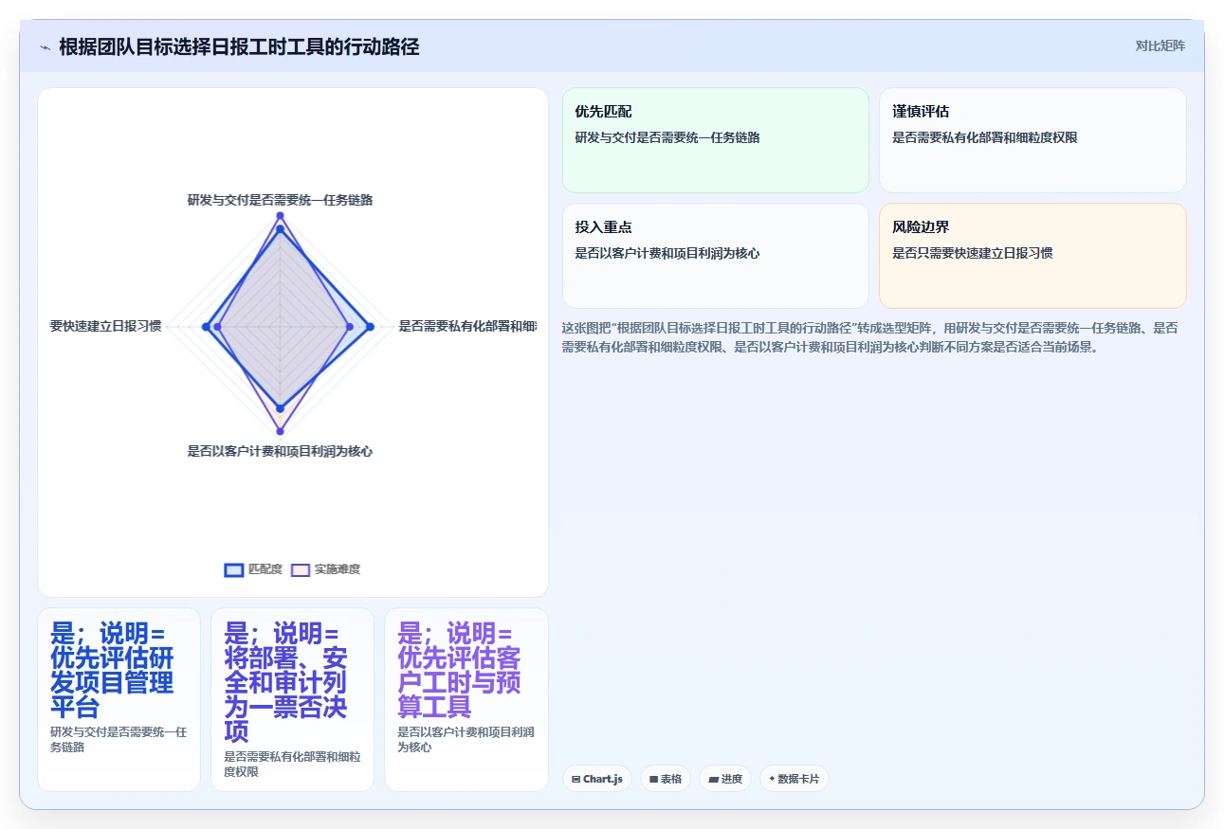This screenshot has height=829, width=1224.
Task: Click the heading 是；说明=优先评估客户工时与预算工具
Action: [460, 671]
